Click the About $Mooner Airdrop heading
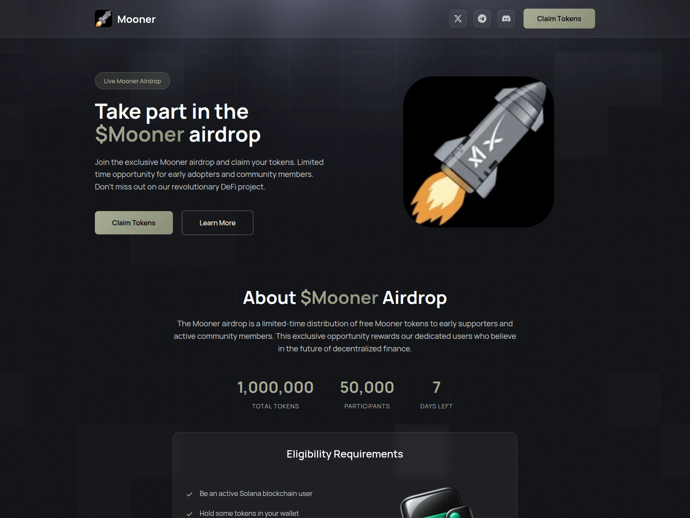 (345, 298)
